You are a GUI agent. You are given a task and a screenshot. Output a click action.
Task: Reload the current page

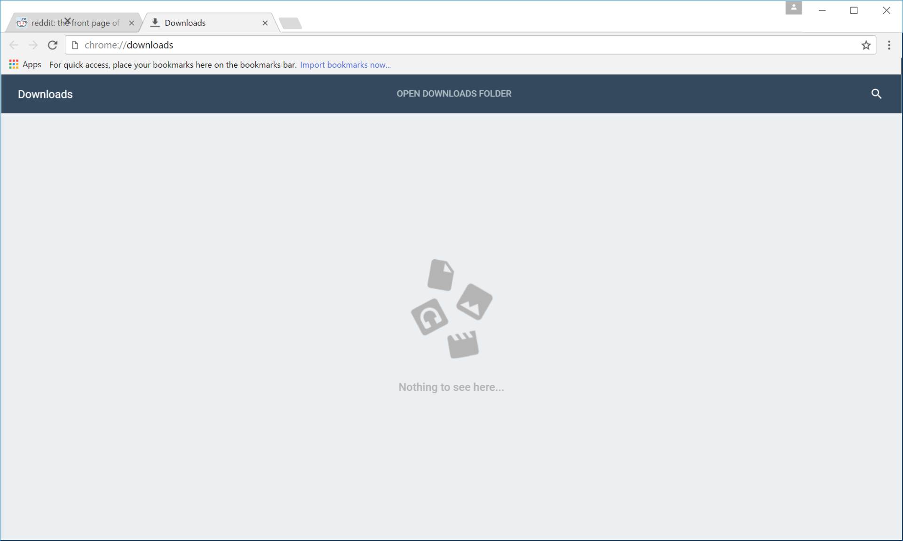(x=52, y=45)
